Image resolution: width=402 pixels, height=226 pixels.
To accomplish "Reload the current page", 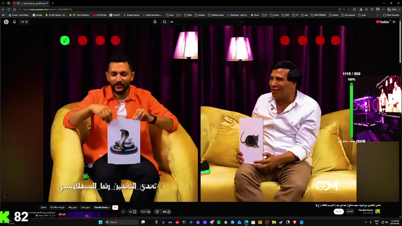I will (x=9, y=9).
